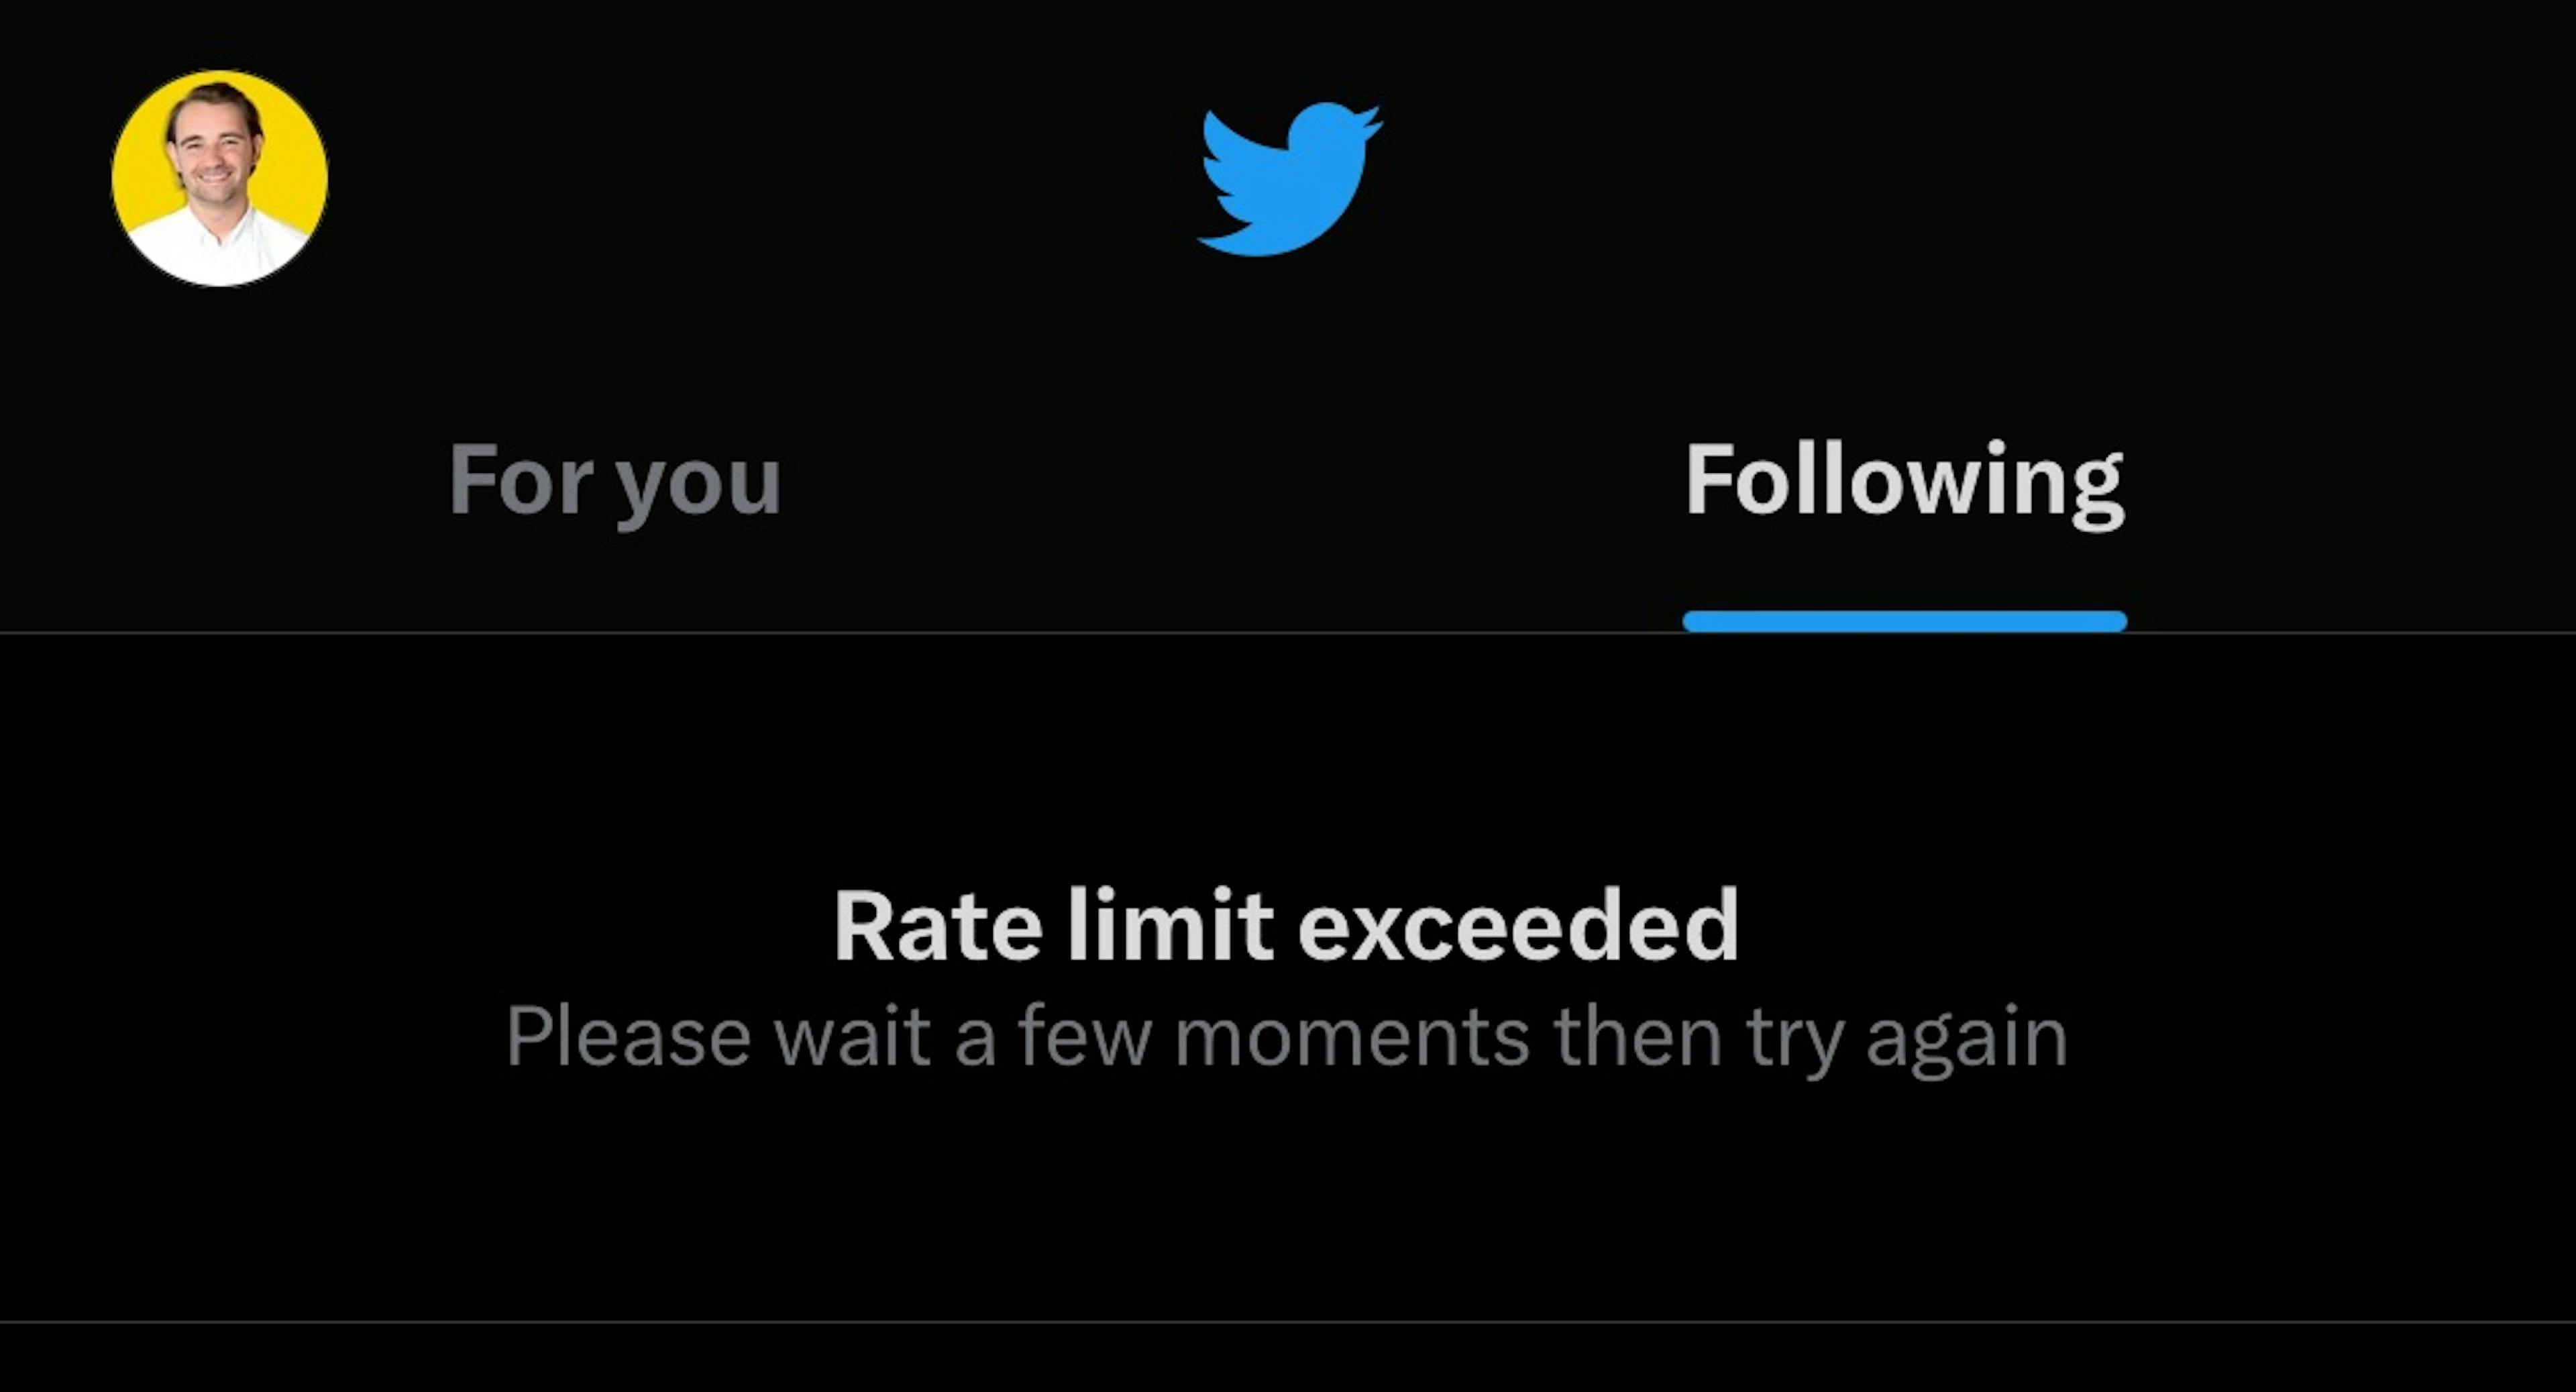Click the word "moments" in the subtitle
Viewport: 2576px width, 1392px height.
point(1352,1040)
